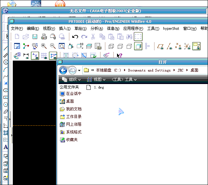Select Hidden Line display style icon
This screenshot has width=208, height=185.
120,46
